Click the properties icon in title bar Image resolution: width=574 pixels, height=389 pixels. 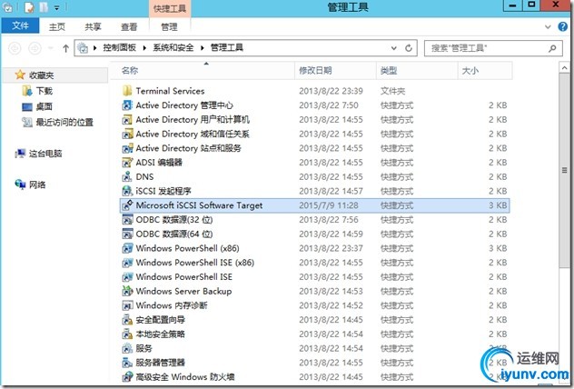(28, 7)
